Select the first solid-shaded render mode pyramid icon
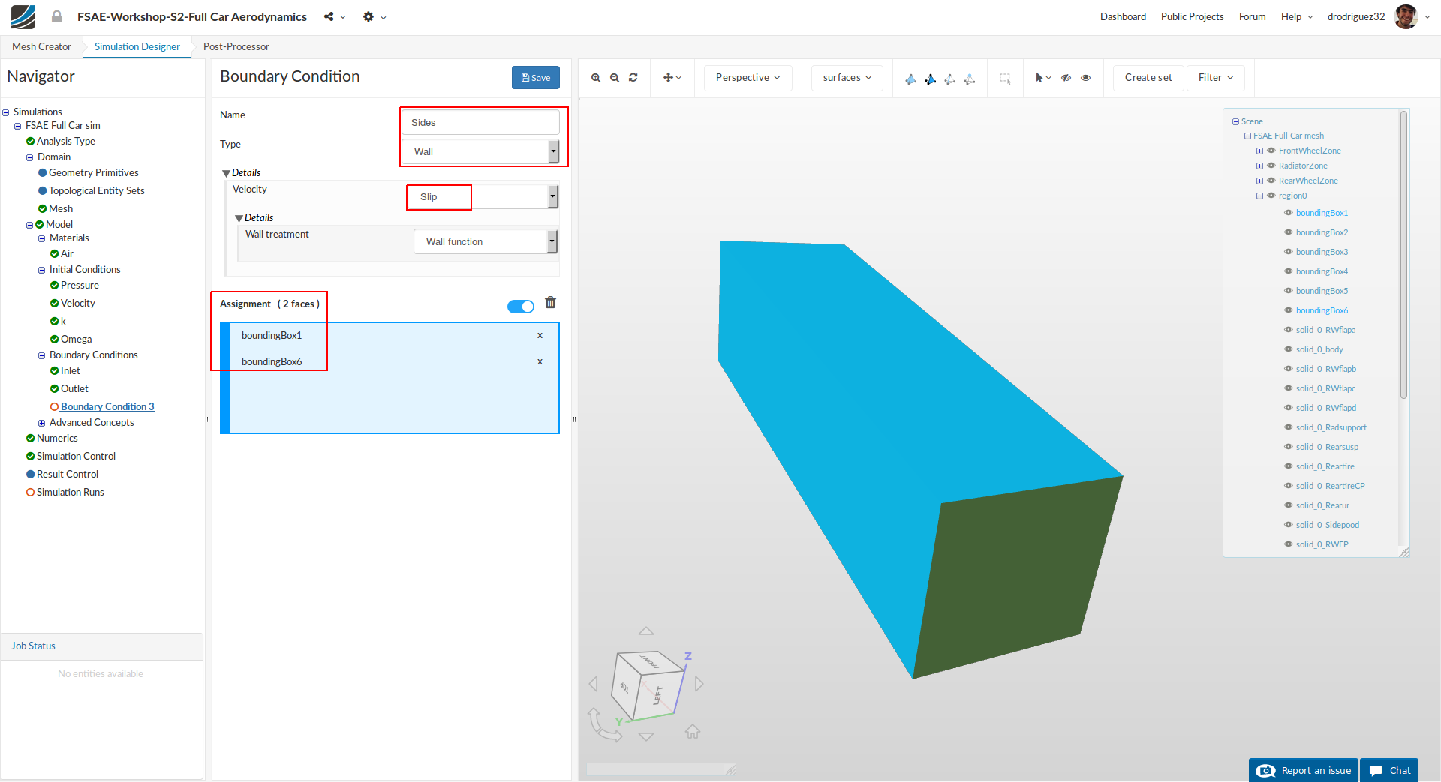 point(911,79)
